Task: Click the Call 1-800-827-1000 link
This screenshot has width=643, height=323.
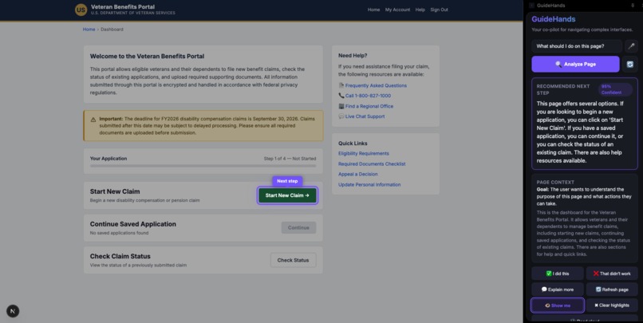Action: (x=368, y=96)
